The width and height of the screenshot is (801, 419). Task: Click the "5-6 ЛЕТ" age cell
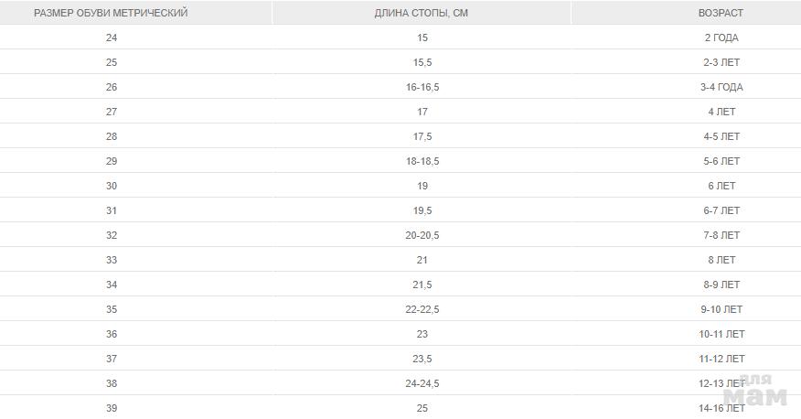pyautogui.click(x=721, y=161)
